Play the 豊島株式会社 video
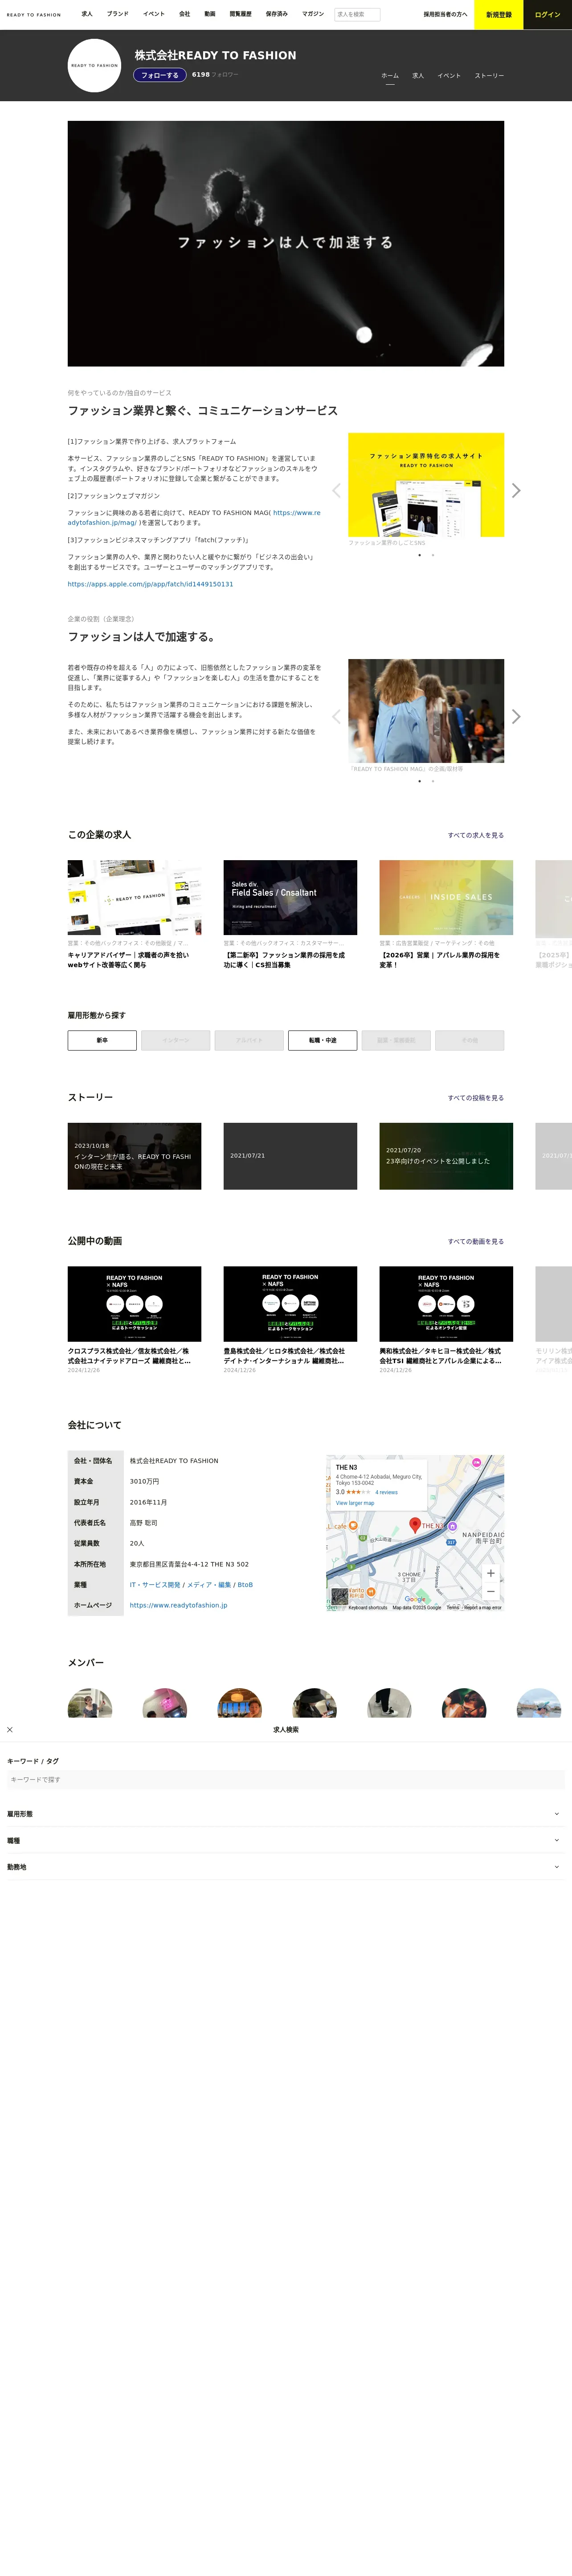Screen dimensions: 572x2576 [x=290, y=1304]
